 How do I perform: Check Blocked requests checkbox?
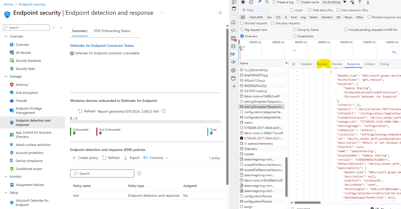(x=242, y=23)
